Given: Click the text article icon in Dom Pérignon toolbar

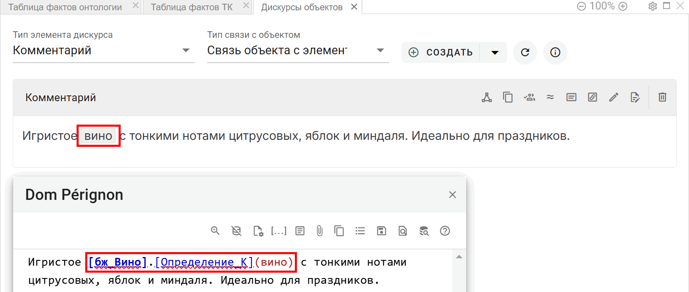Looking at the screenshot, I should [x=300, y=231].
